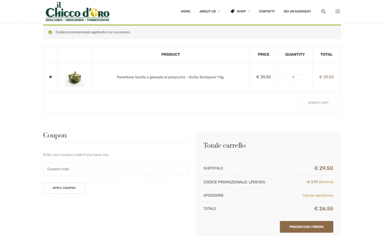Open the search magnifier icon
Image resolution: width=387 pixels, height=236 pixels.
click(x=323, y=11)
